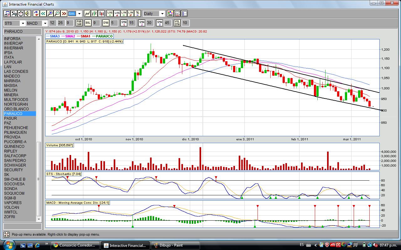
Task: Switch to line chart style
Action: tap(87, 13)
